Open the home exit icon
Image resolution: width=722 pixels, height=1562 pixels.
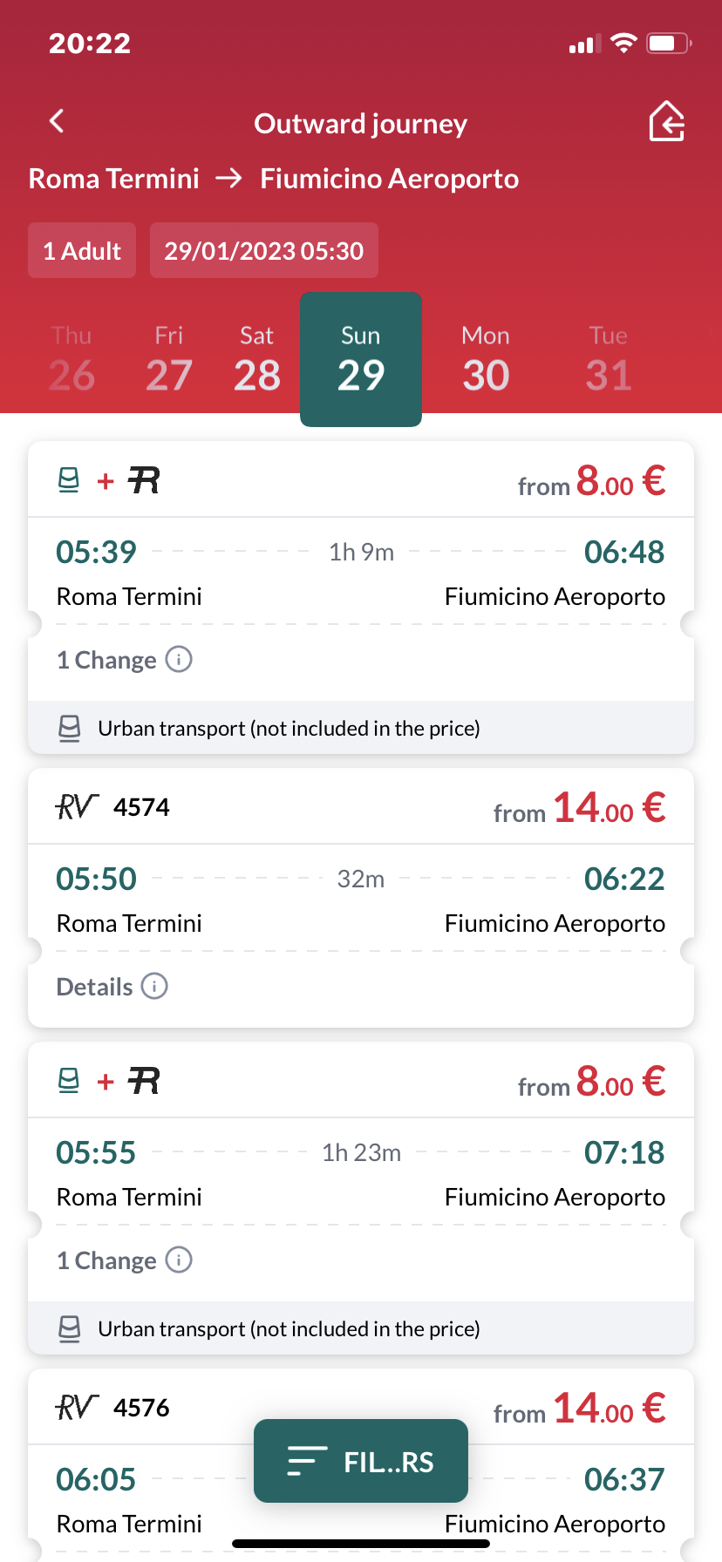667,121
